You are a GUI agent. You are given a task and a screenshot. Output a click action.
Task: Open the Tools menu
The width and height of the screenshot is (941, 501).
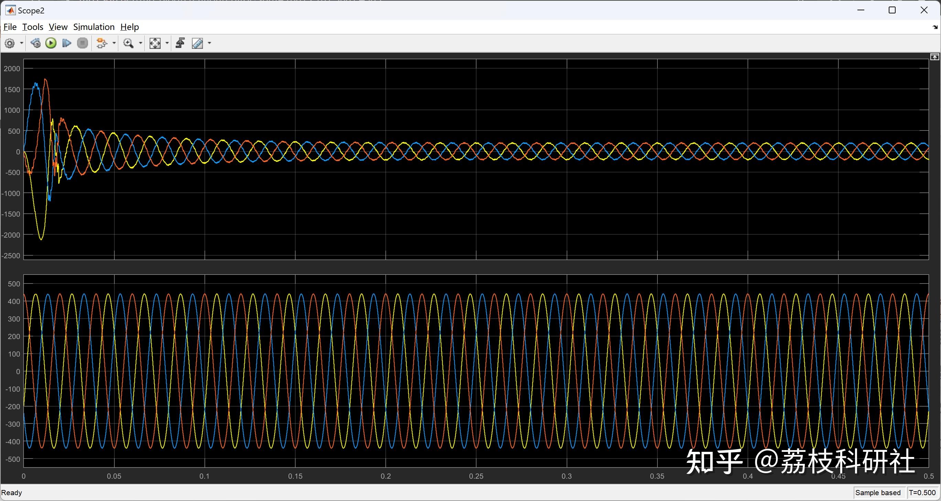[33, 27]
